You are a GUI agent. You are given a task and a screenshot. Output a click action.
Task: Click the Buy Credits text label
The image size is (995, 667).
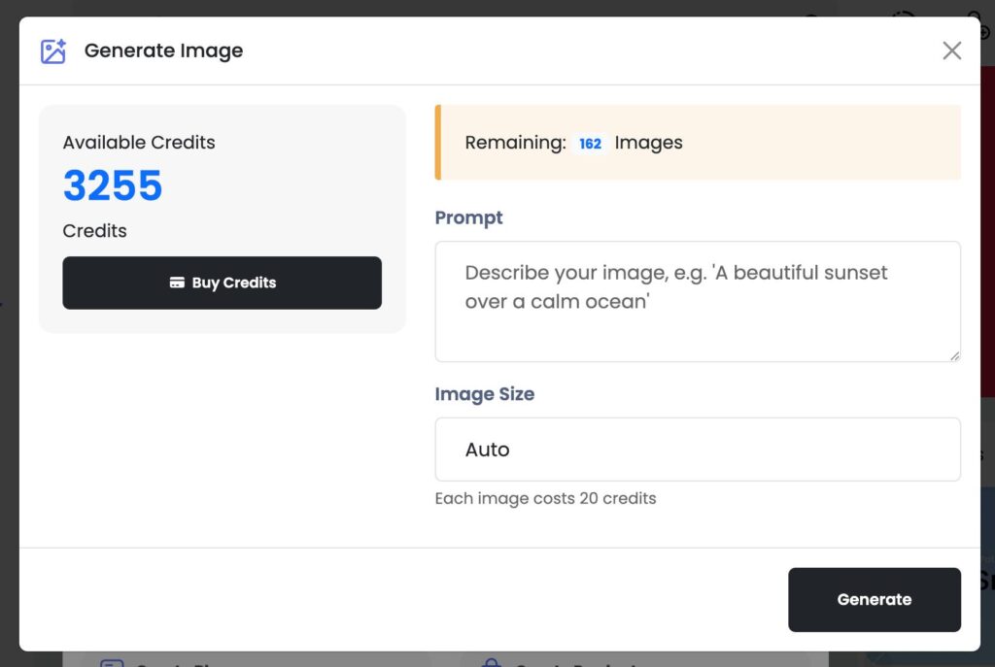click(x=234, y=283)
